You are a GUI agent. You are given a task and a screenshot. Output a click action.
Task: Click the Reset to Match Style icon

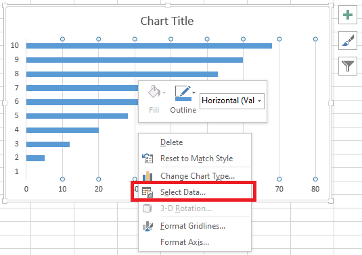coord(148,159)
